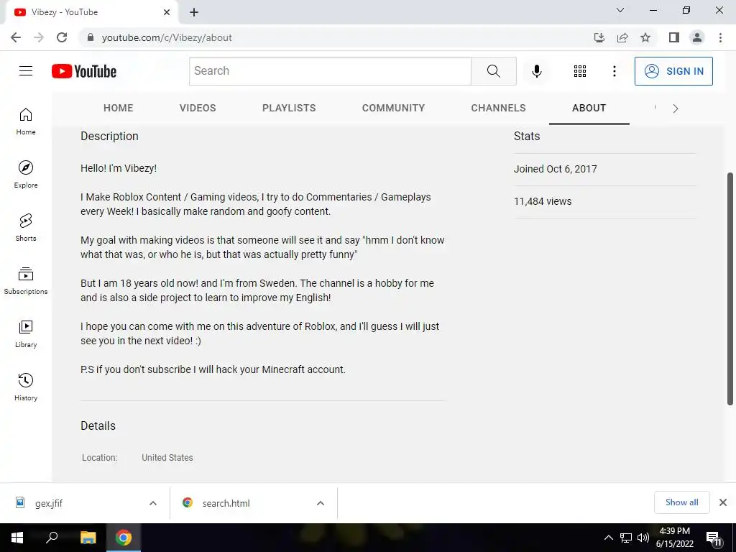Open File Explorer from taskbar
Image resolution: width=736 pixels, height=552 pixels.
pyautogui.click(x=88, y=538)
